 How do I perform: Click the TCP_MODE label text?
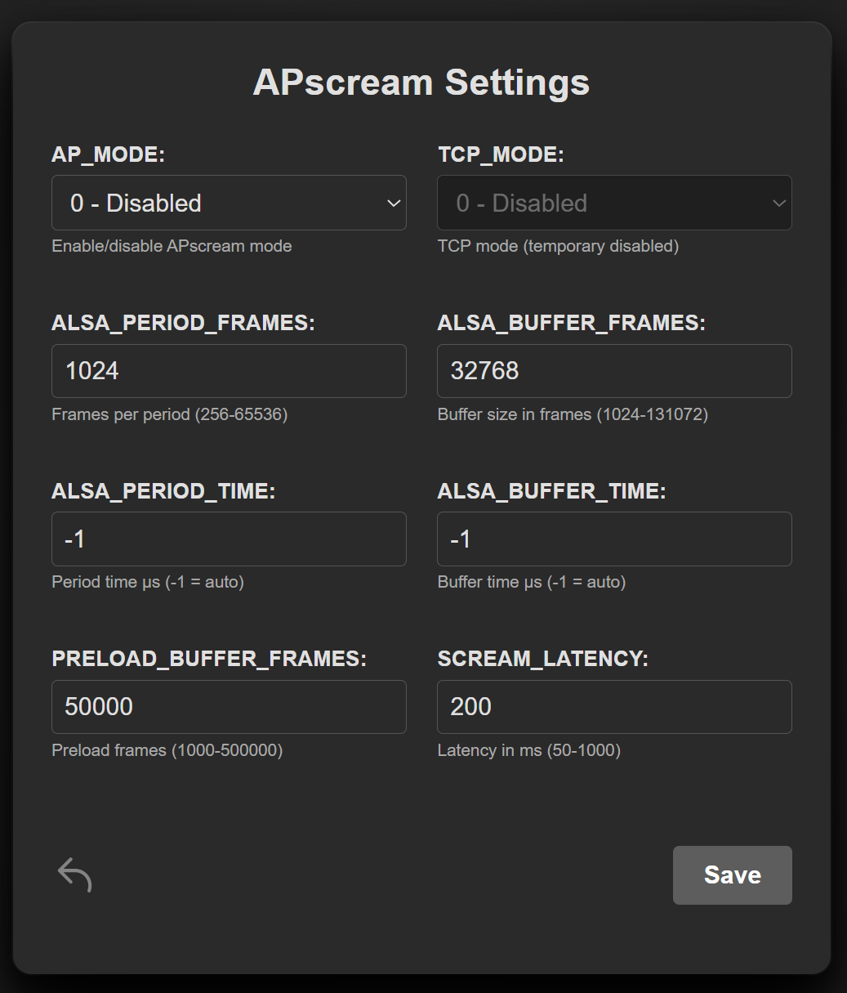501,154
